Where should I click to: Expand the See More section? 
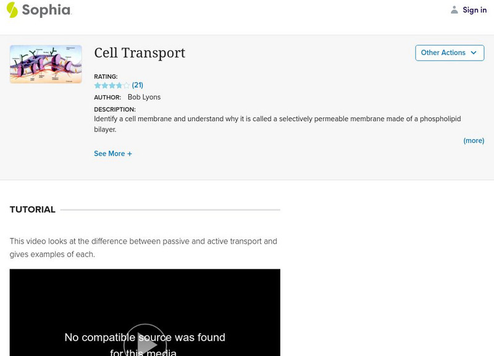(109, 154)
